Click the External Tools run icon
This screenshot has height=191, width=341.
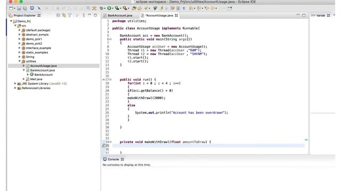[x=125, y=8]
